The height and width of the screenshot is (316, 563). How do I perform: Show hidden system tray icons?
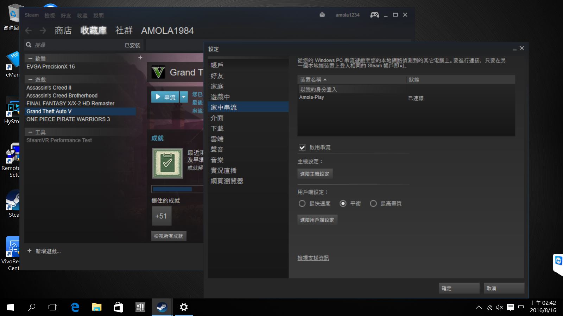pos(479,307)
